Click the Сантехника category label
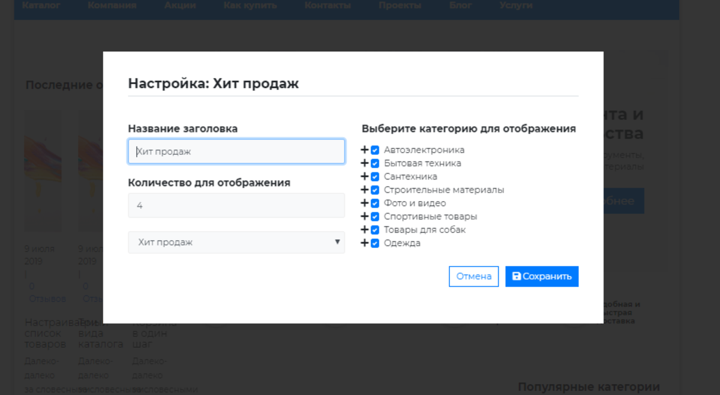This screenshot has height=395, width=720. [410, 176]
